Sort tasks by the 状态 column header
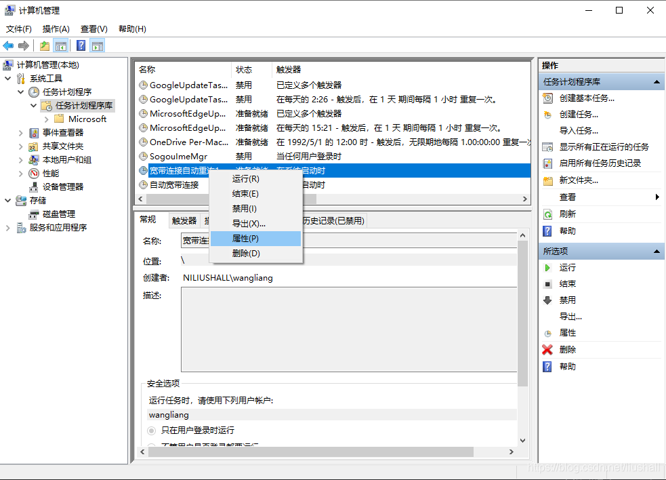 click(x=251, y=70)
